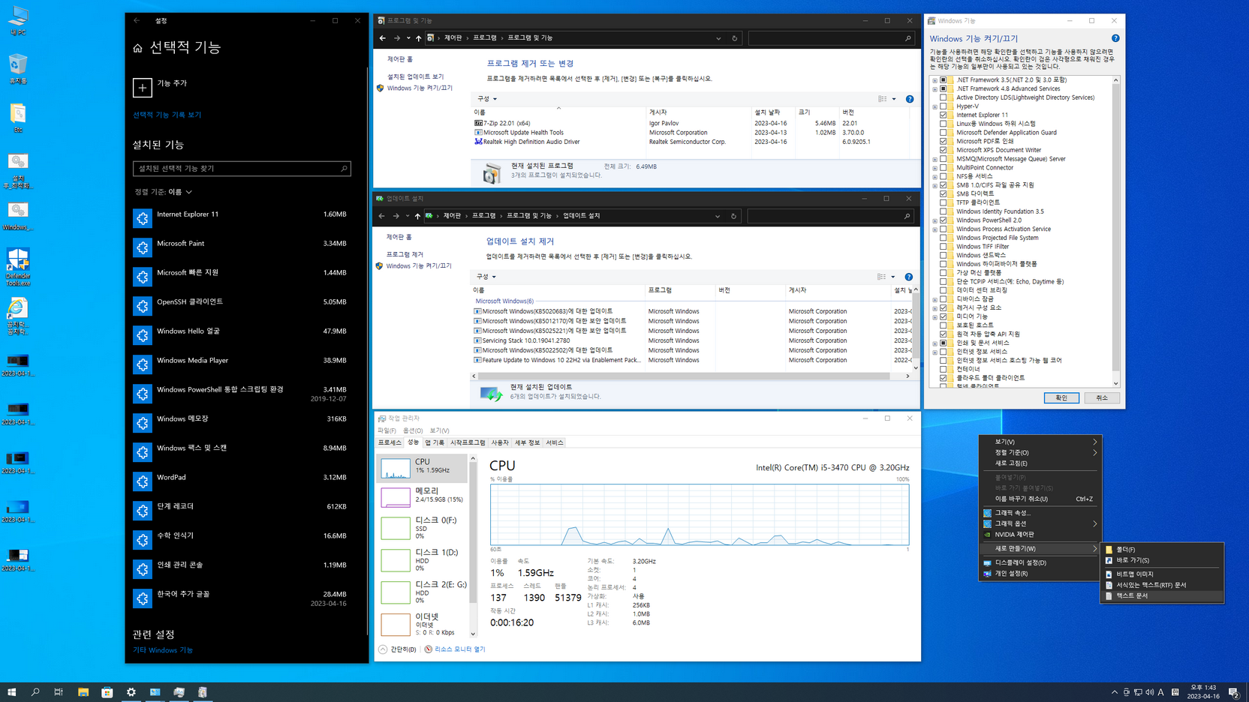
Task: Open 선택적 기능 기록 보기 link
Action: pyautogui.click(x=167, y=115)
